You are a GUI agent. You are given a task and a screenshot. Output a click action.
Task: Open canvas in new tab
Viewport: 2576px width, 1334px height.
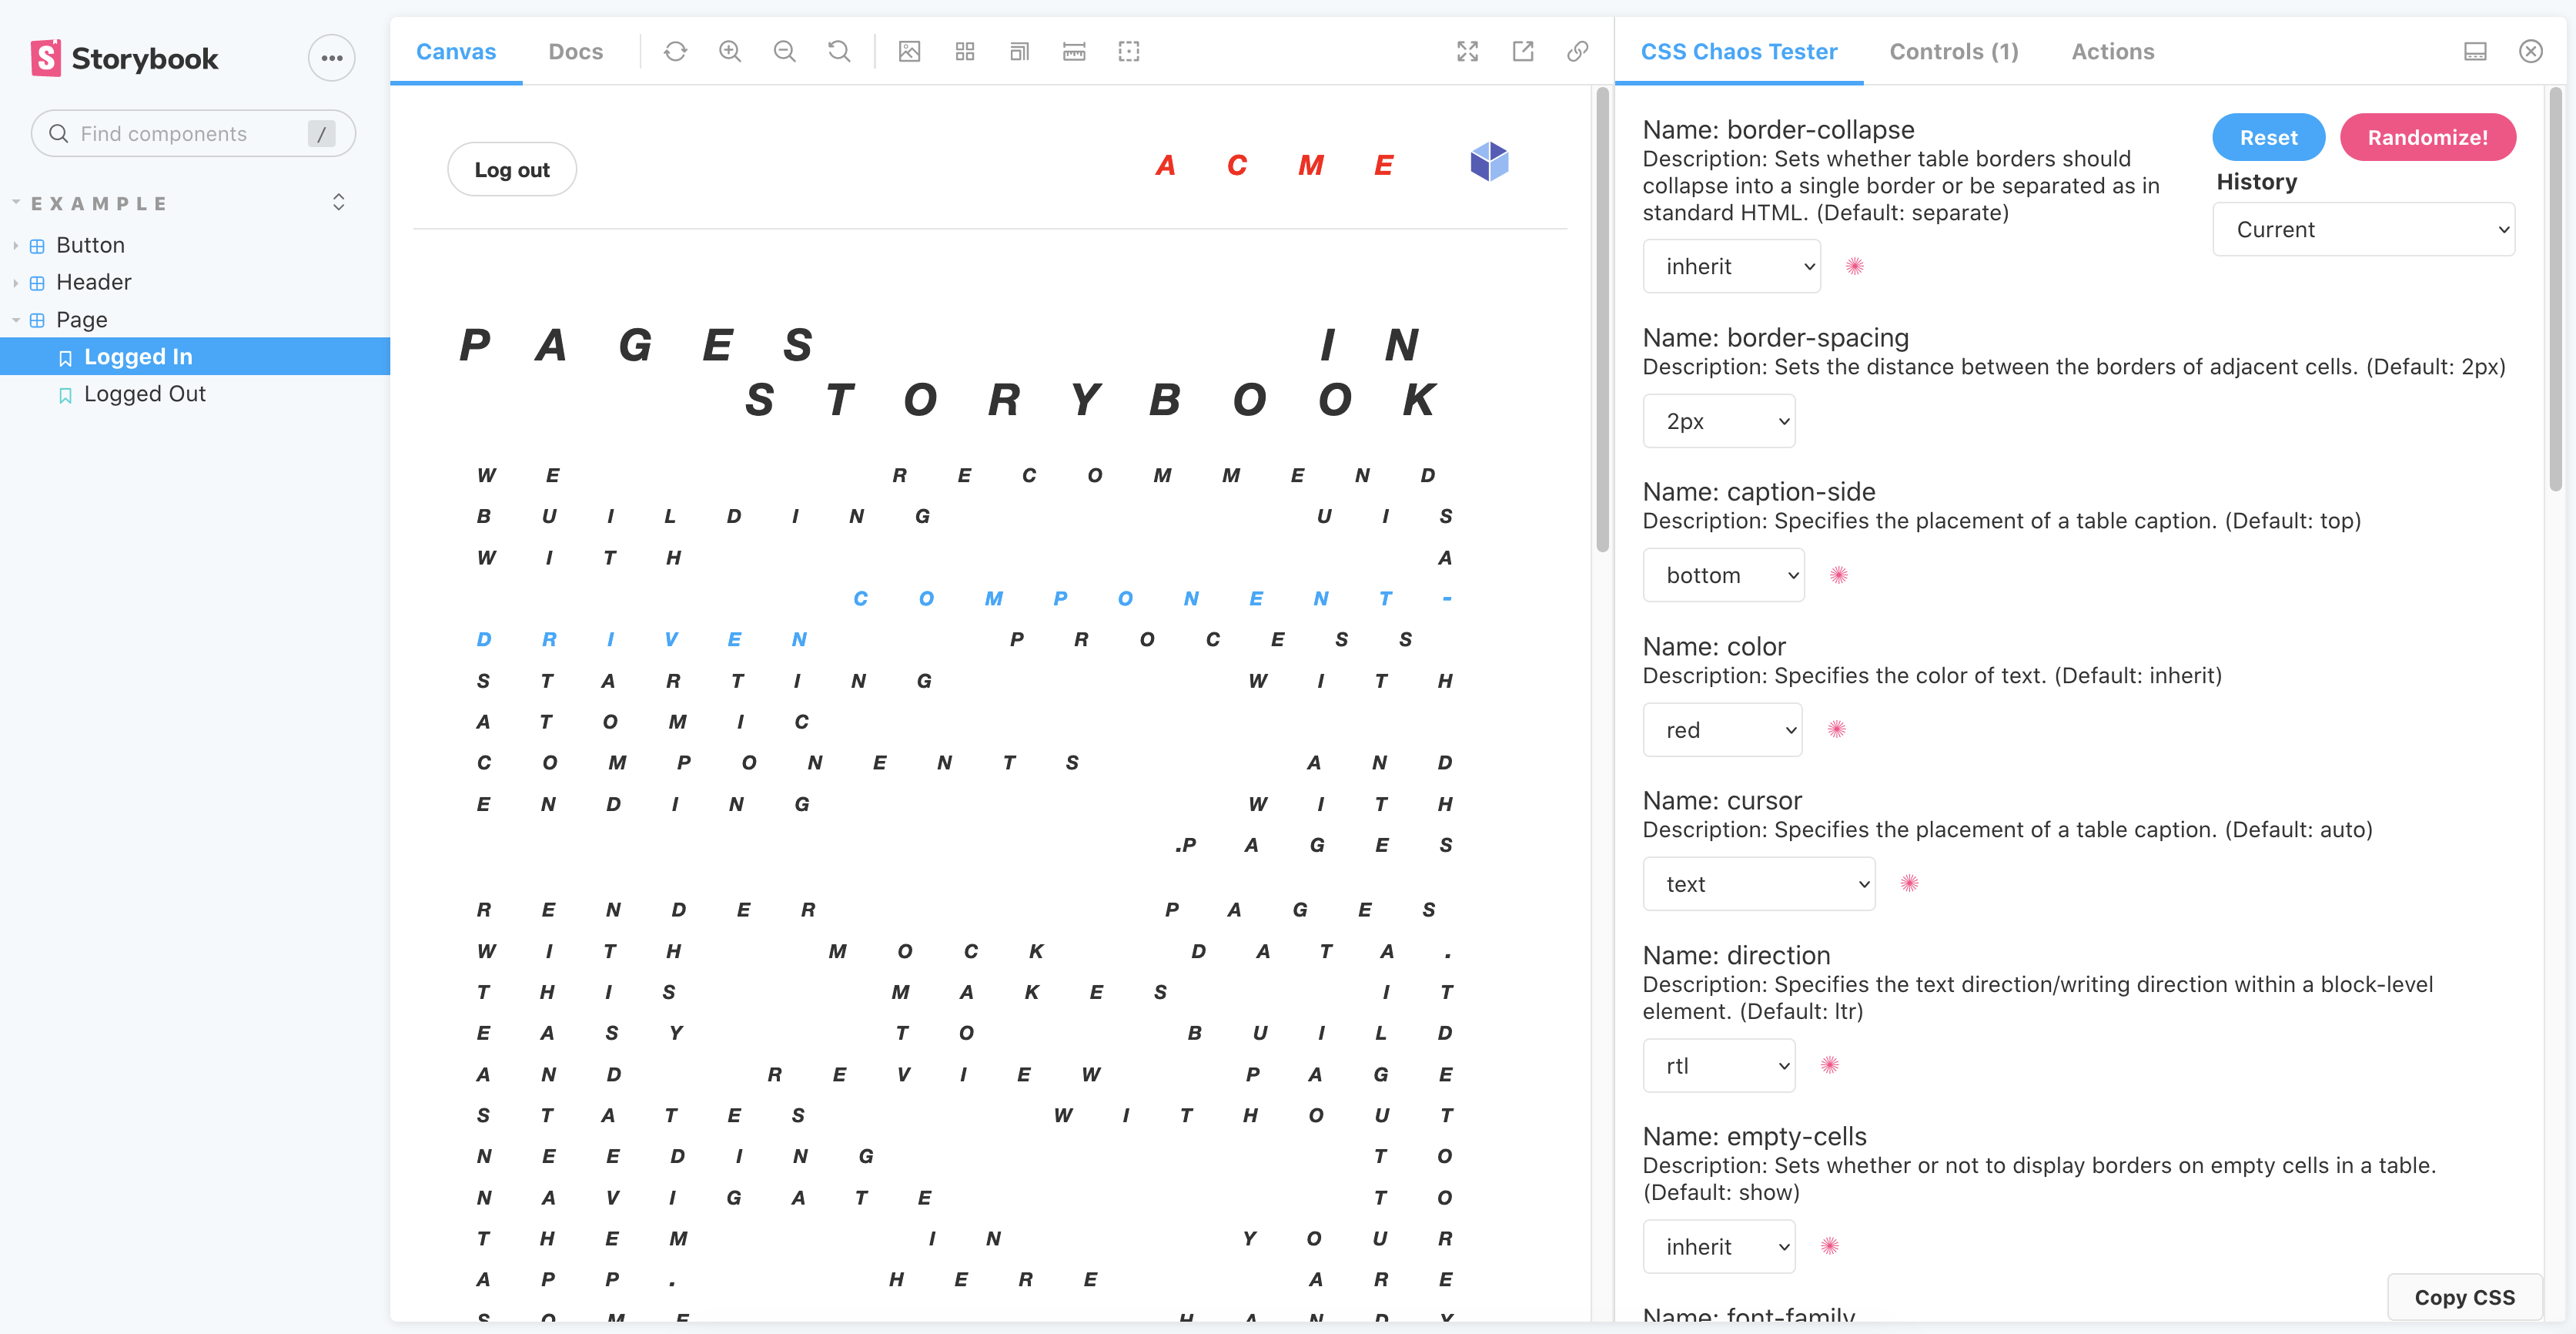pyautogui.click(x=1522, y=51)
